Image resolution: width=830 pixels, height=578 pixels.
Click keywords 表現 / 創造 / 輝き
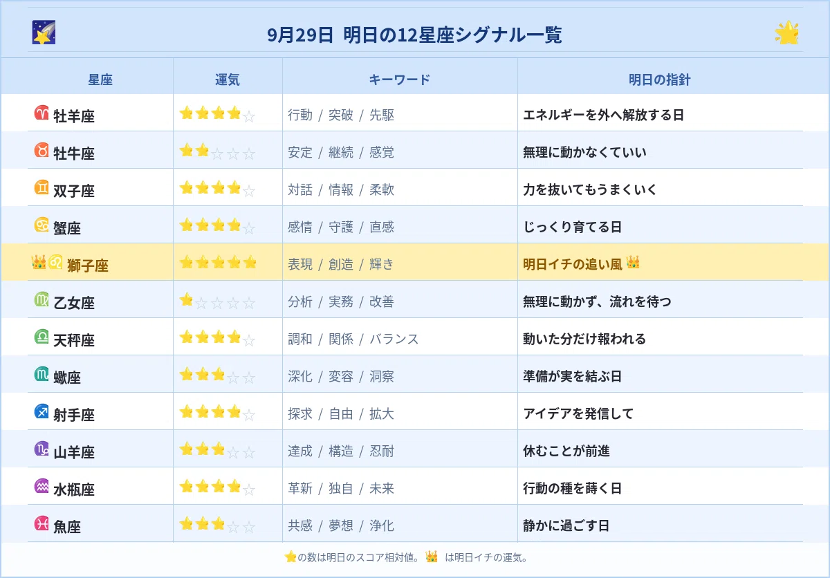click(x=341, y=264)
